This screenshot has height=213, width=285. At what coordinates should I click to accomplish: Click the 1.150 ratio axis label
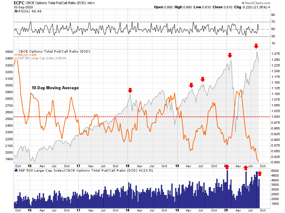click(275, 82)
